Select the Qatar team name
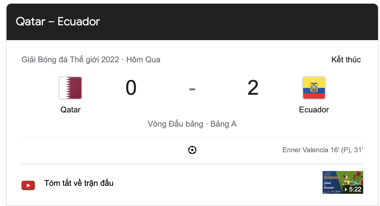Viewport: 380px width, 206px height. tap(71, 110)
